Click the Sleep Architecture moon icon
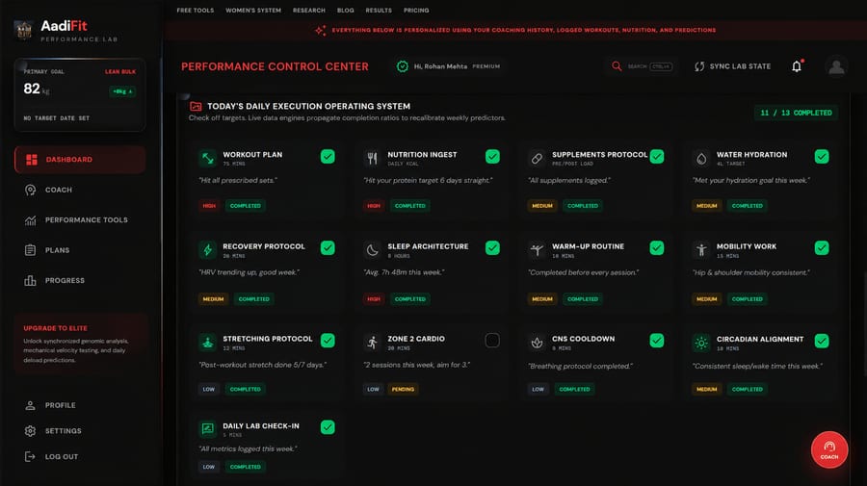Image resolution: width=867 pixels, height=486 pixels. coord(372,250)
